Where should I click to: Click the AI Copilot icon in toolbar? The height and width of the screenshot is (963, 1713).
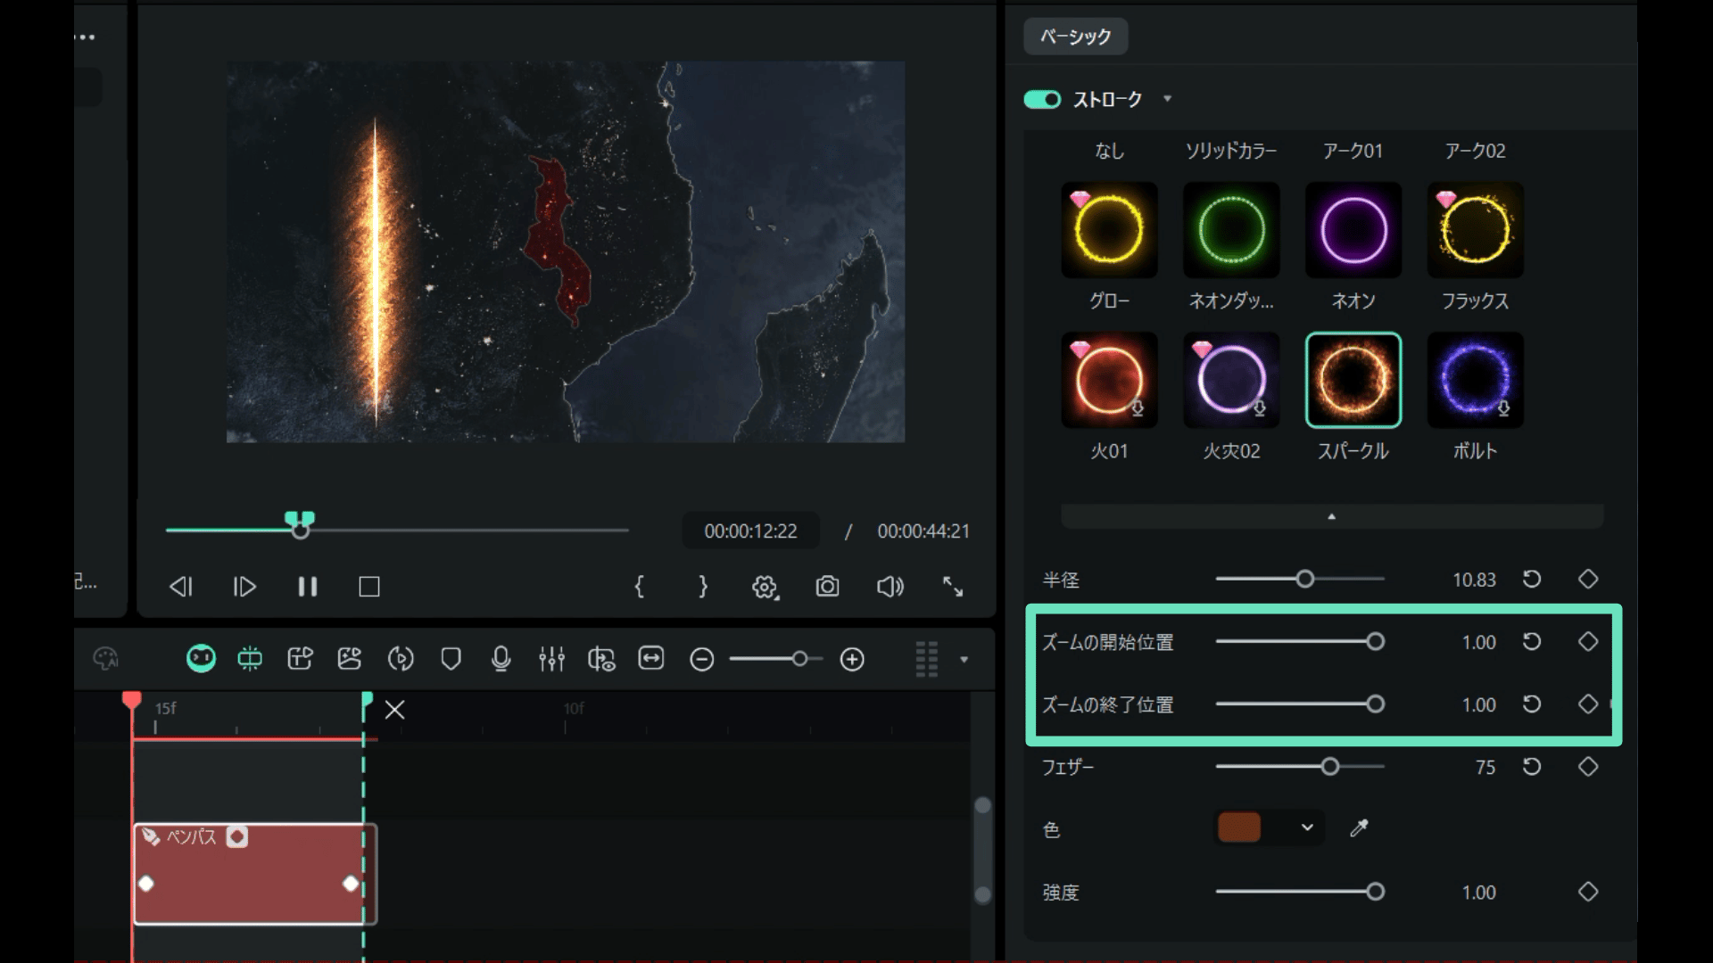pos(201,659)
